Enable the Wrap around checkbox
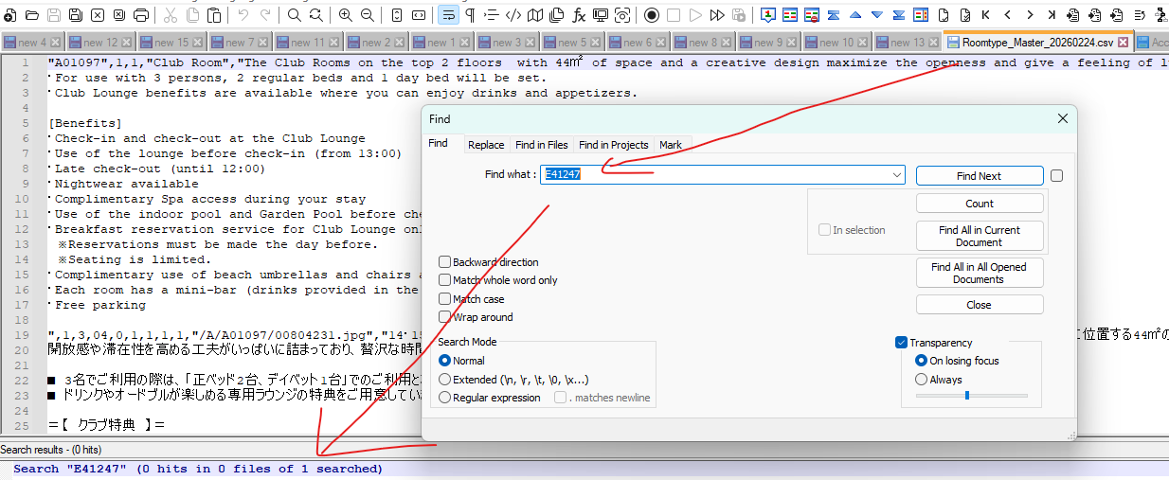Image resolution: width=1169 pixels, height=480 pixels. tap(445, 317)
